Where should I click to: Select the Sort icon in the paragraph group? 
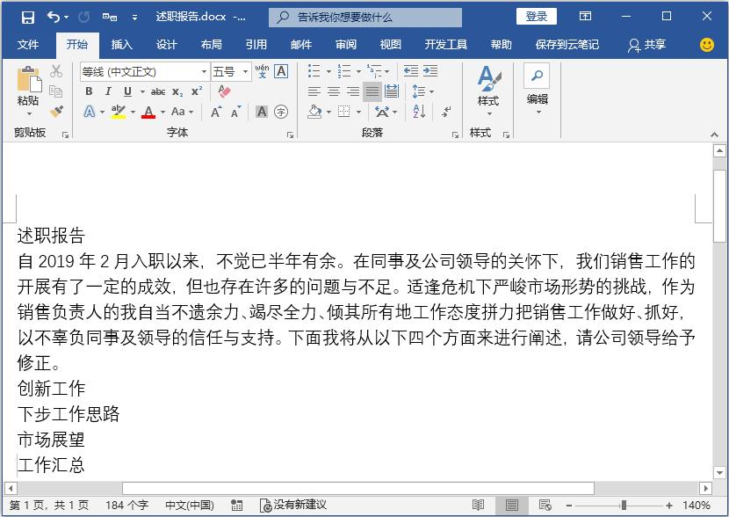click(x=419, y=112)
